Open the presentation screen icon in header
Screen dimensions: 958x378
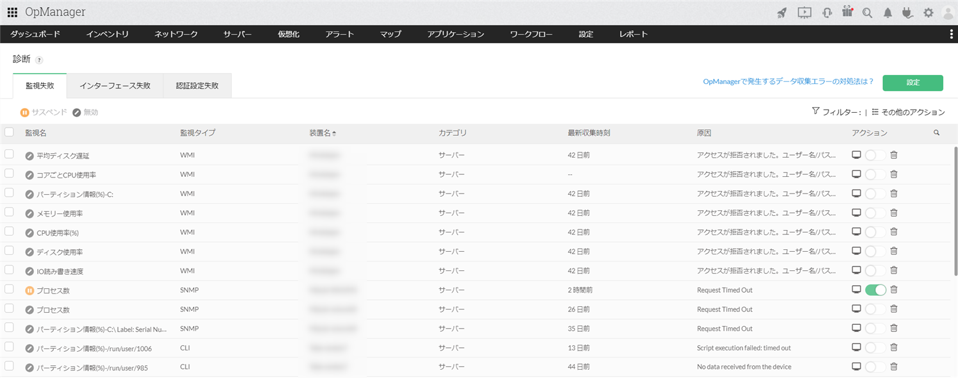tap(805, 13)
